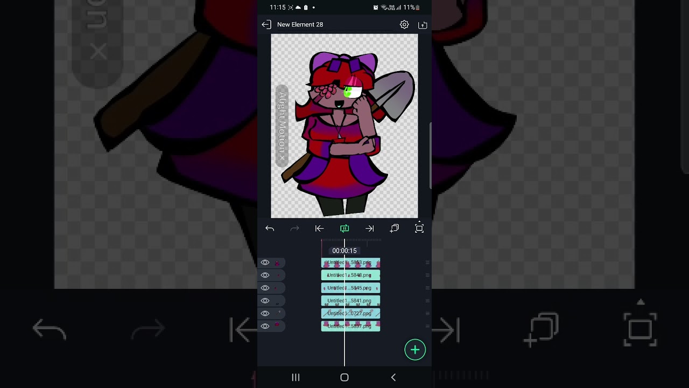689x388 pixels.
Task: Jump to end of timeline
Action: click(369, 228)
